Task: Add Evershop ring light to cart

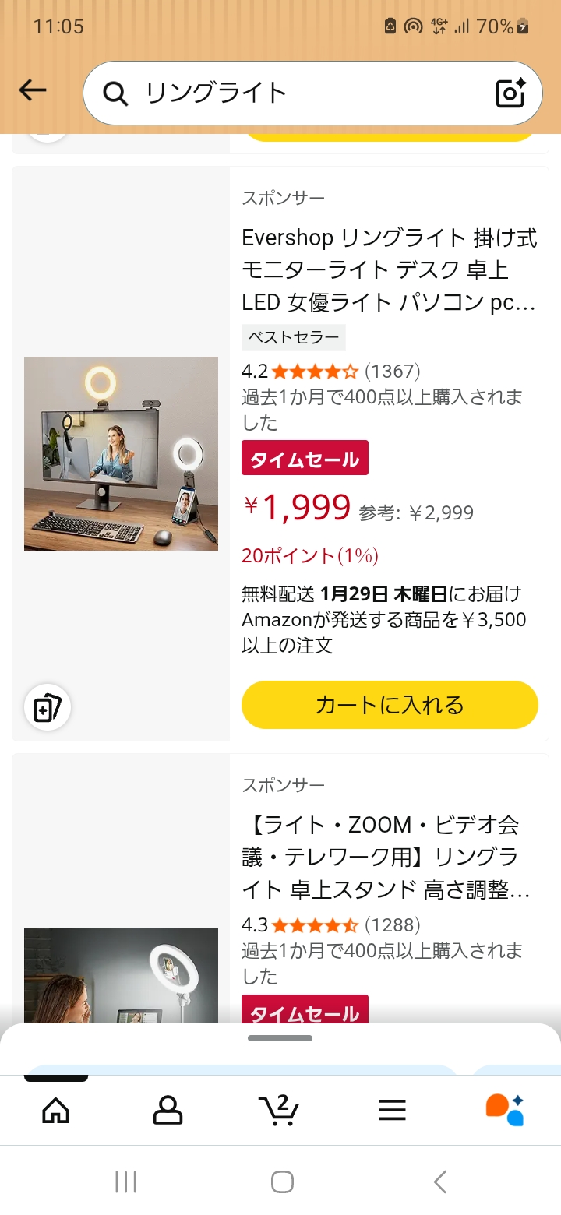Action: [x=390, y=705]
